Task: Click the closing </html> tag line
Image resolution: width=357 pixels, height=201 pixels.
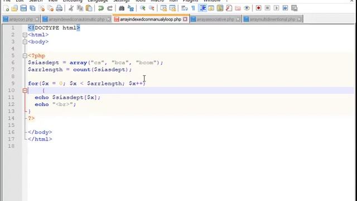Action: pyautogui.click(x=40, y=139)
